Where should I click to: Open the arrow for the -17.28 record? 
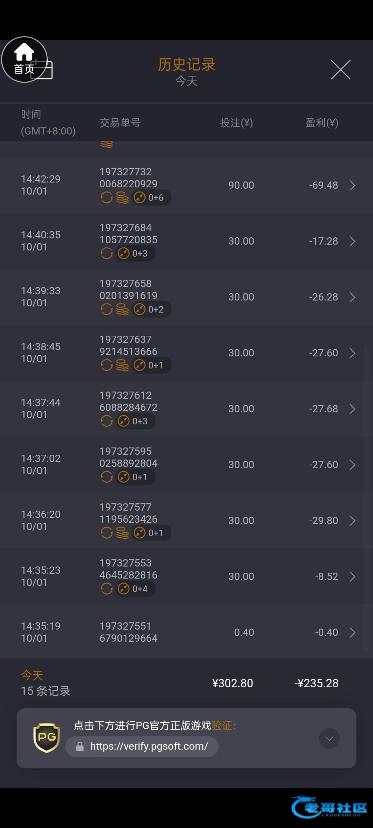[352, 241]
